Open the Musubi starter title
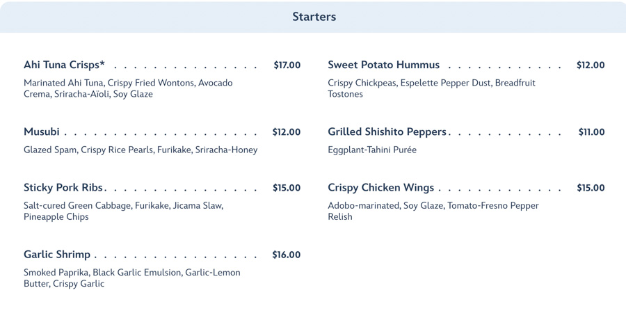Screen dimensions: 626x311 [x=42, y=132]
